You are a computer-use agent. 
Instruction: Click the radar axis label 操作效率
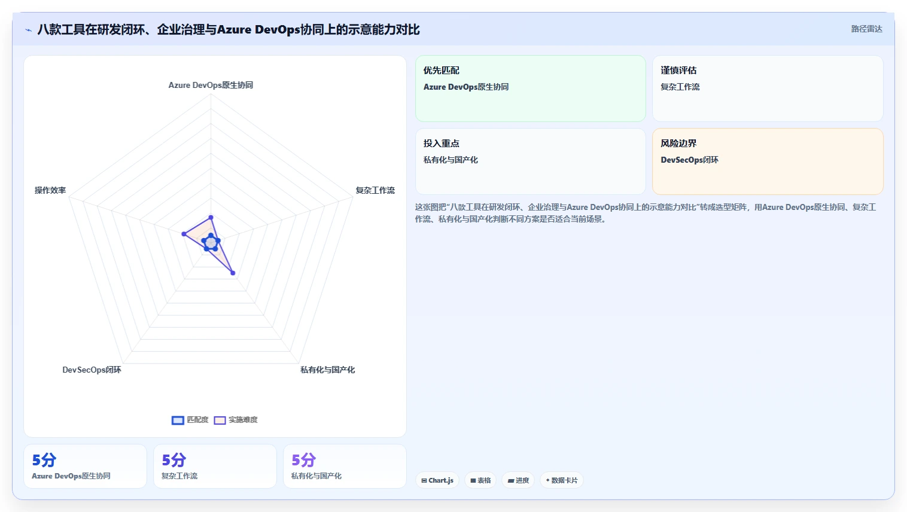tap(50, 190)
